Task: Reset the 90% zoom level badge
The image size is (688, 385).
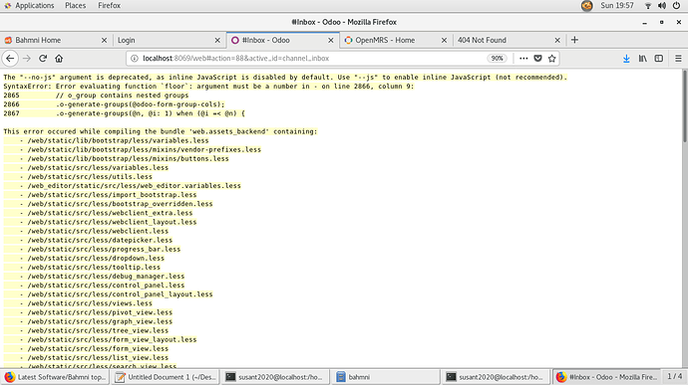Action: click(497, 59)
